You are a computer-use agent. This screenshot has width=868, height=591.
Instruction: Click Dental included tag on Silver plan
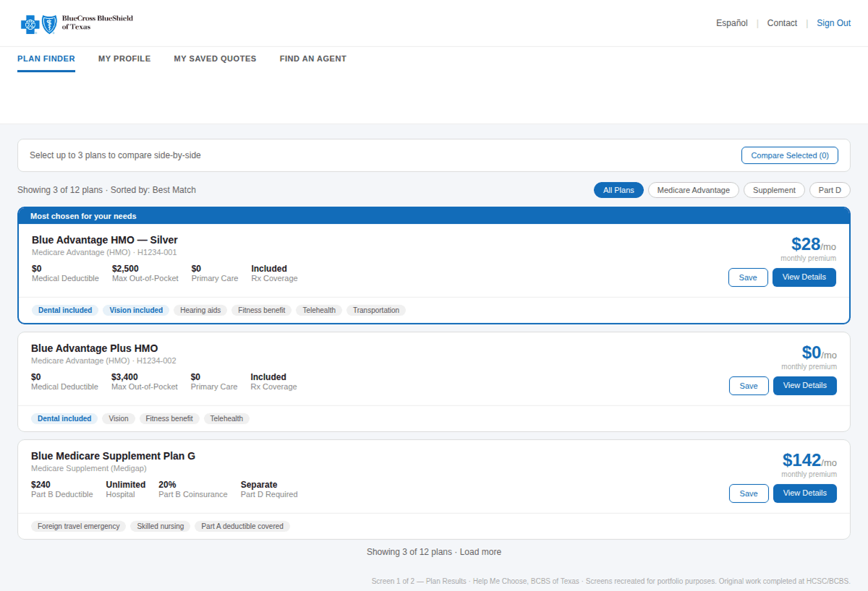click(x=65, y=310)
